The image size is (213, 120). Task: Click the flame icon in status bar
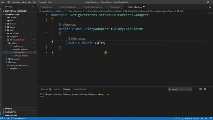click(x=8, y=118)
